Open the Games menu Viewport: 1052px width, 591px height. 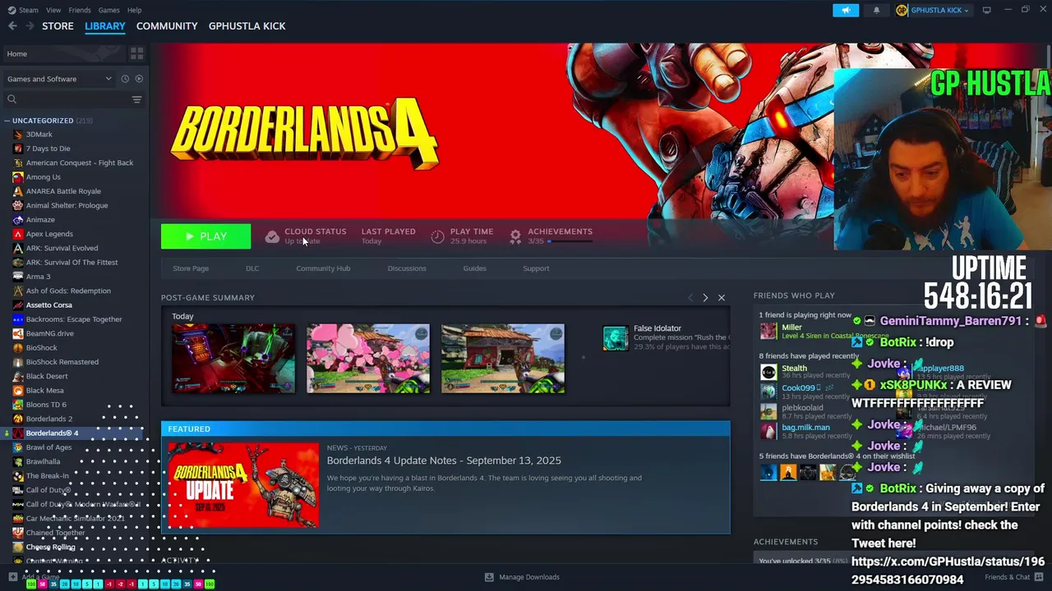point(108,10)
